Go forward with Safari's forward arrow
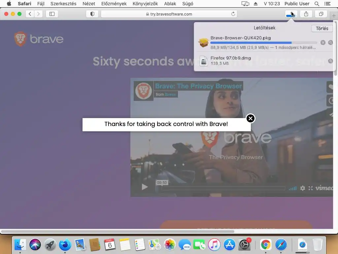The height and width of the screenshot is (254, 338). [38, 14]
